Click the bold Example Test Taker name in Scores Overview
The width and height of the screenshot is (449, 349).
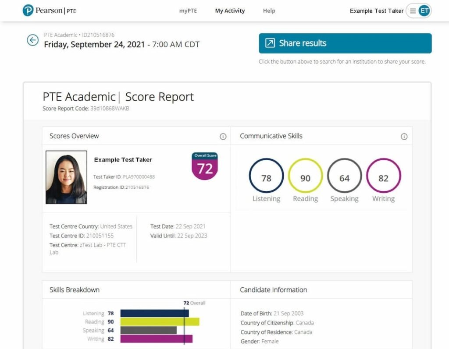[x=123, y=160]
